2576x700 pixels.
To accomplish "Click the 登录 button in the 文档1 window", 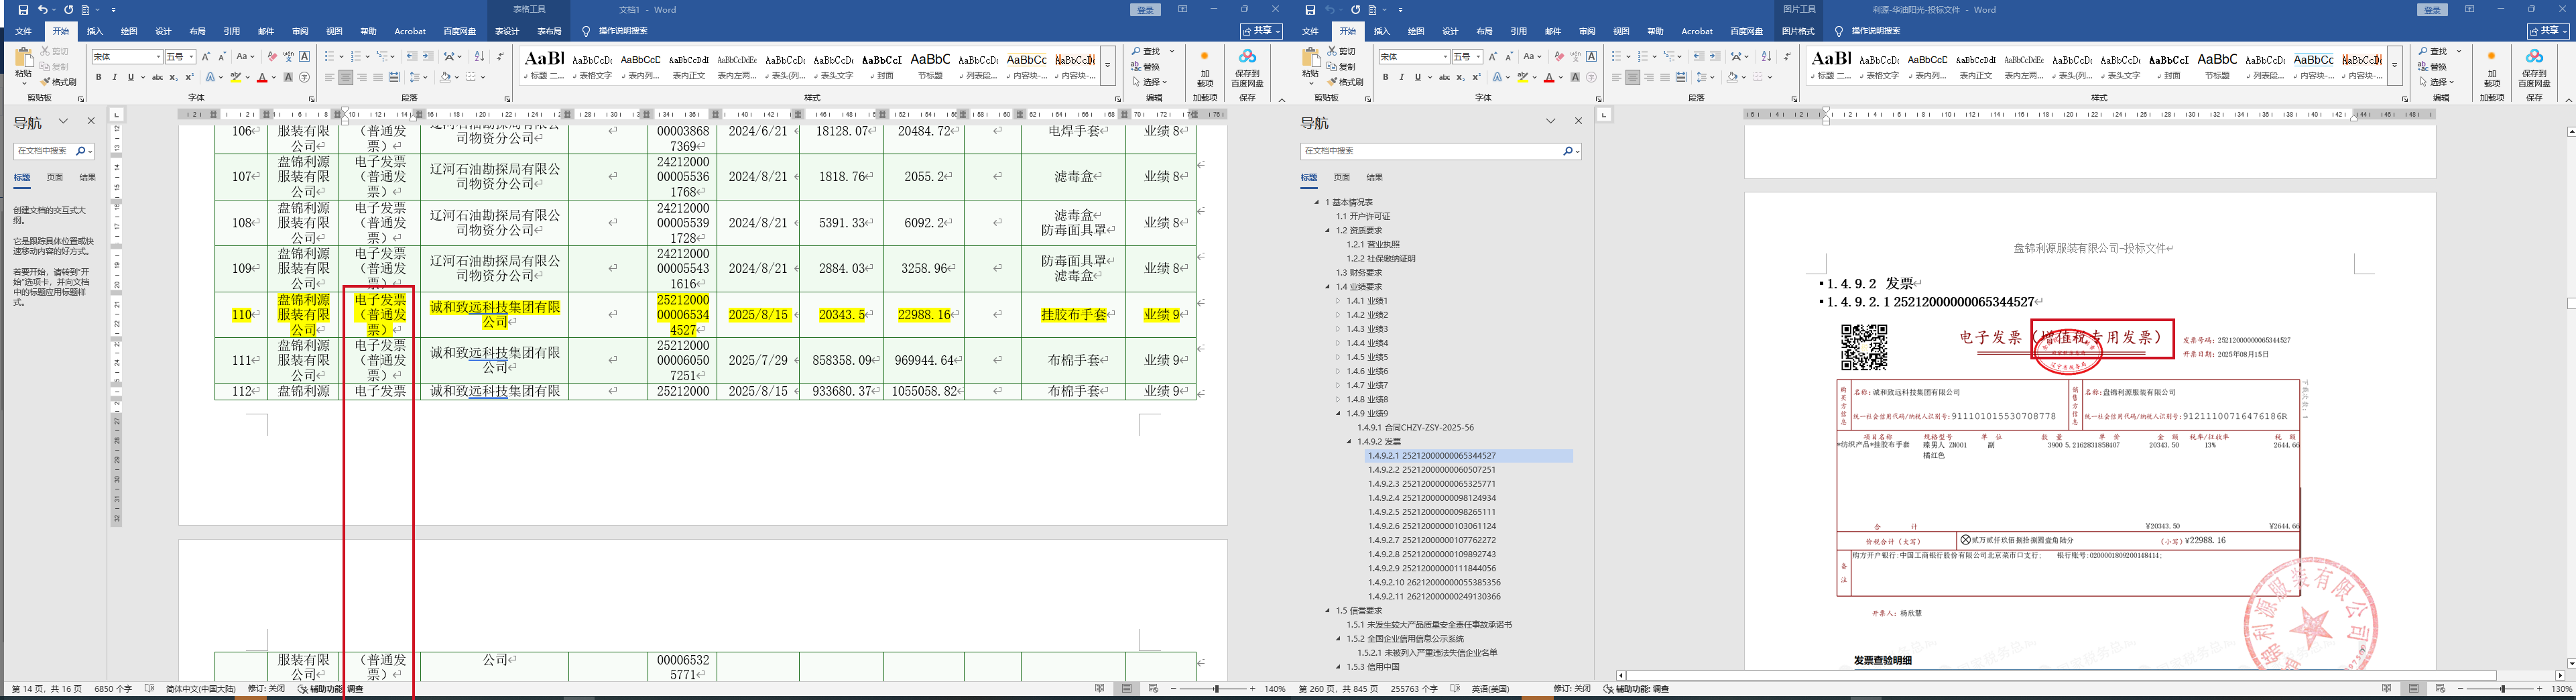I will [1146, 10].
